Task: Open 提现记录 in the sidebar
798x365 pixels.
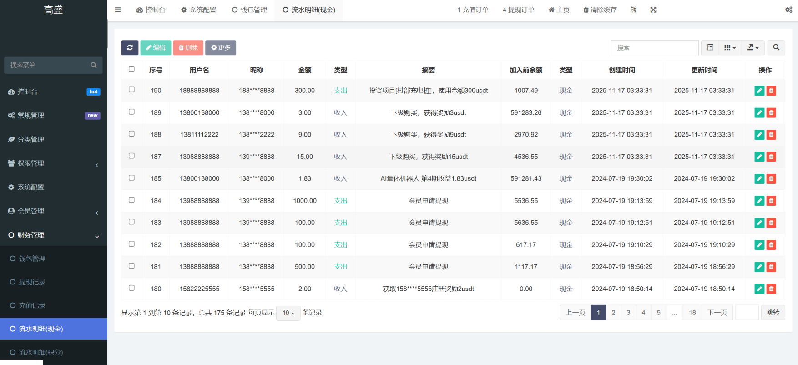Action: (x=32, y=282)
